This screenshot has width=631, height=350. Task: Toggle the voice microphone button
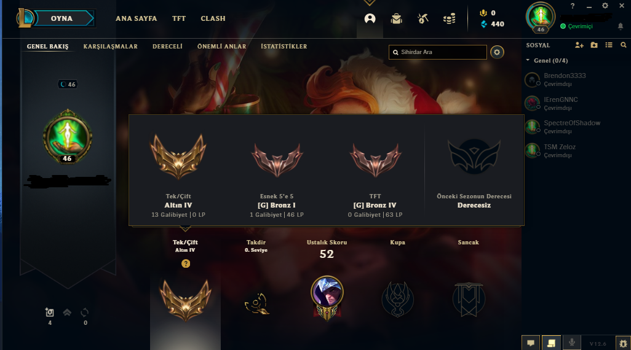[571, 343]
